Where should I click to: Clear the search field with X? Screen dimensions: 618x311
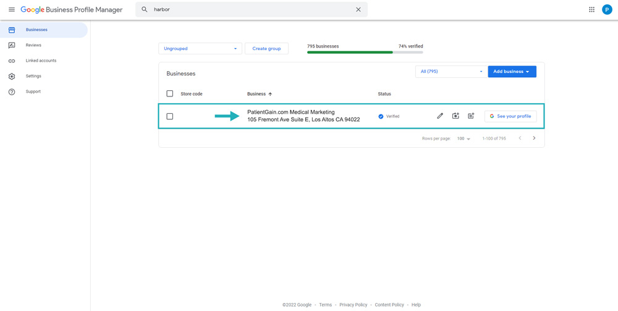tap(358, 9)
